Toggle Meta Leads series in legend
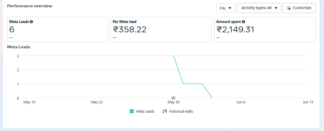 145,111
